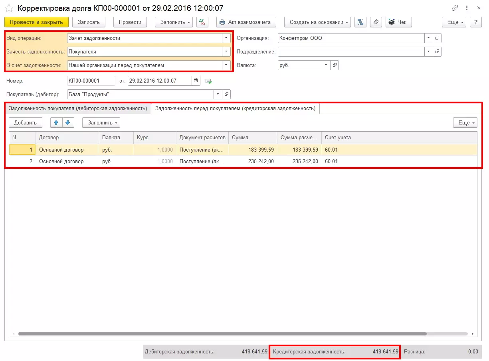
Task: Show Dt/Kt accounting entries icon
Action: (x=202, y=22)
